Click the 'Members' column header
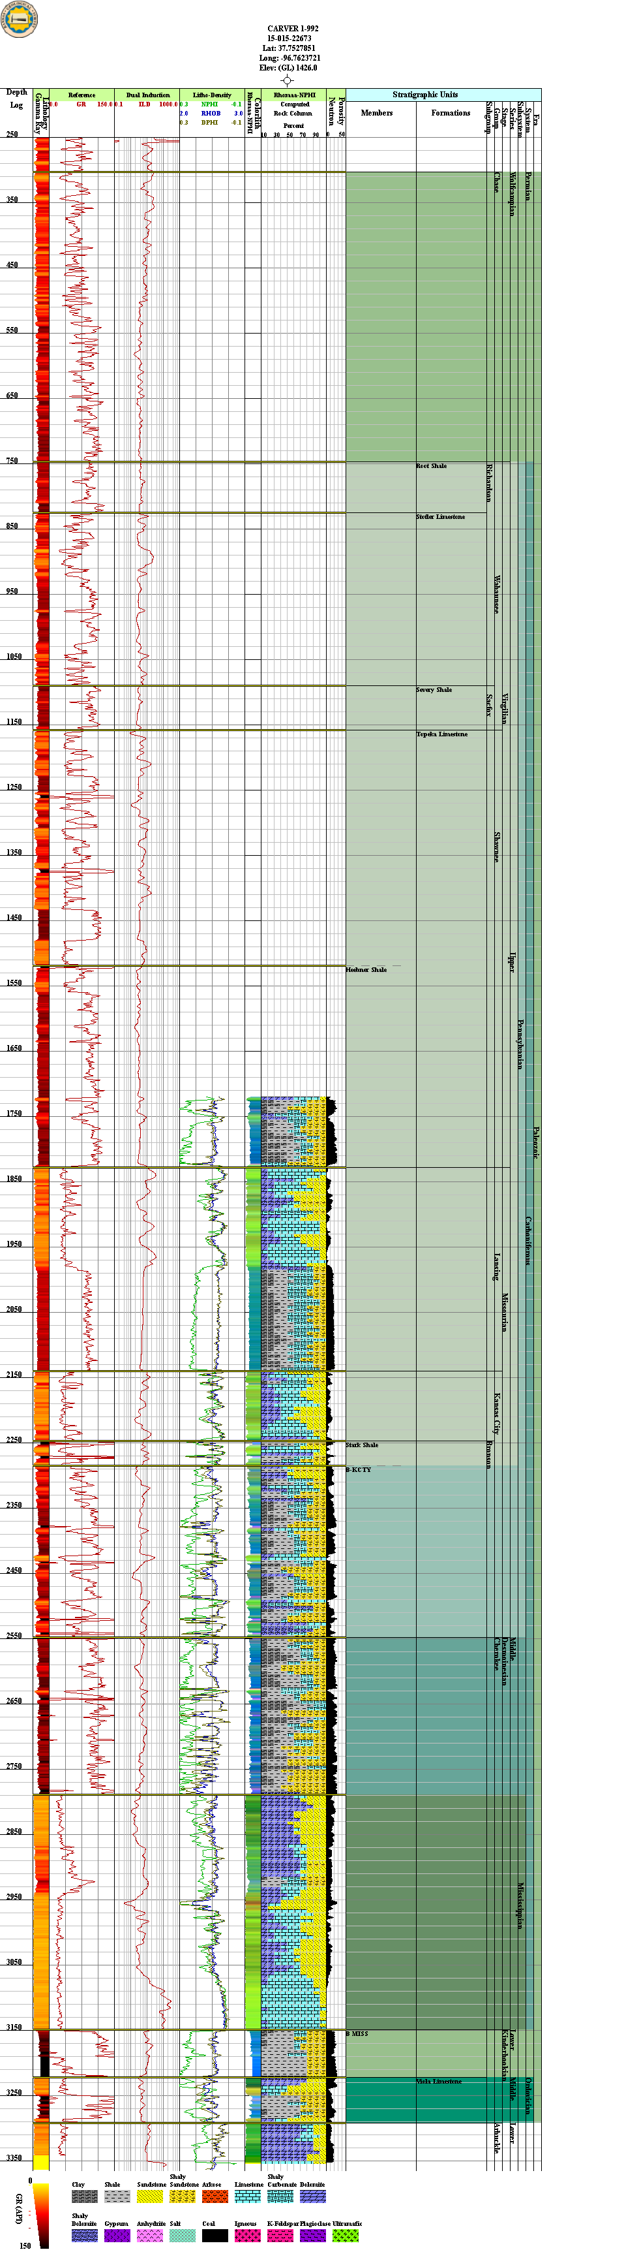 click(x=377, y=113)
